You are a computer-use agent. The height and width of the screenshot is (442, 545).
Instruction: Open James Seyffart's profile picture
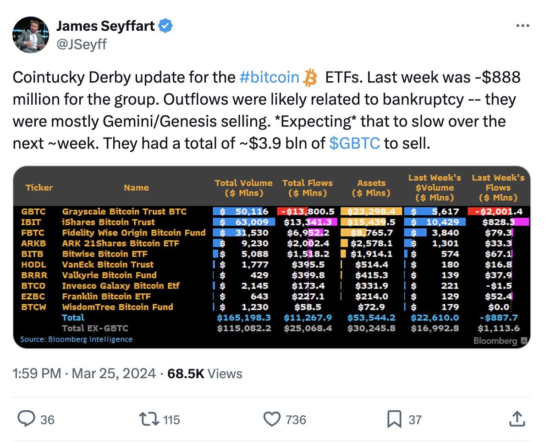pyautogui.click(x=31, y=35)
